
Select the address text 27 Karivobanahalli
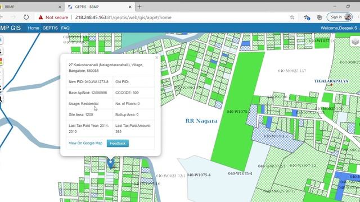coord(106,68)
